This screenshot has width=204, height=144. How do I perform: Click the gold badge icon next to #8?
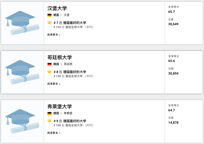pyautogui.click(x=49, y=72)
